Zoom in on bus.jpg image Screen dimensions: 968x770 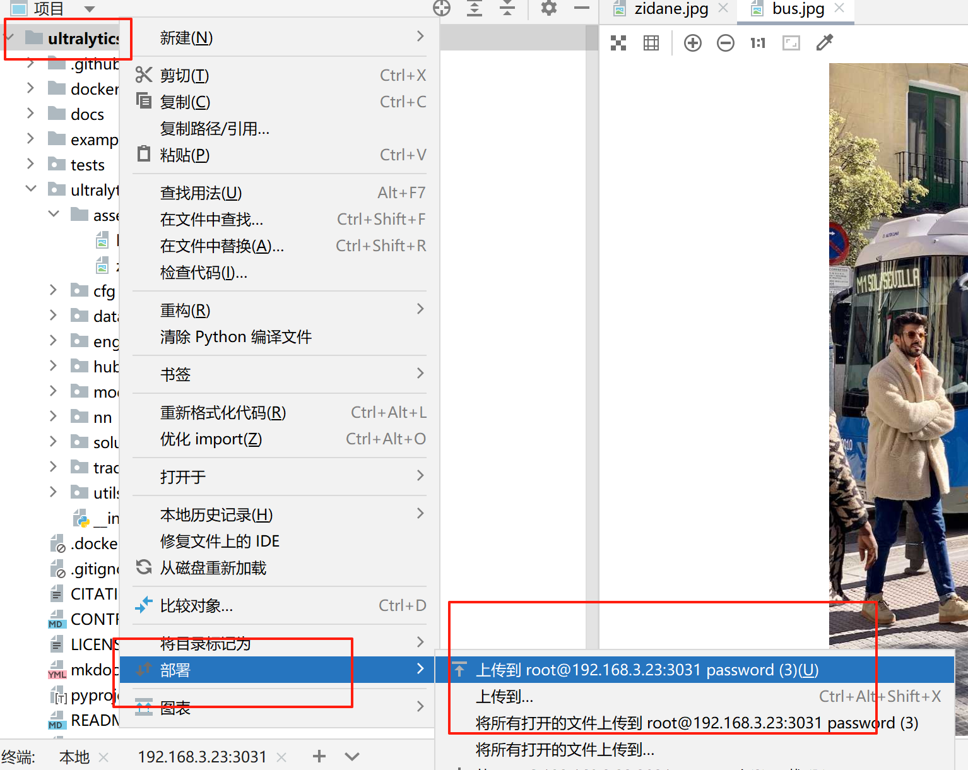[x=692, y=42]
